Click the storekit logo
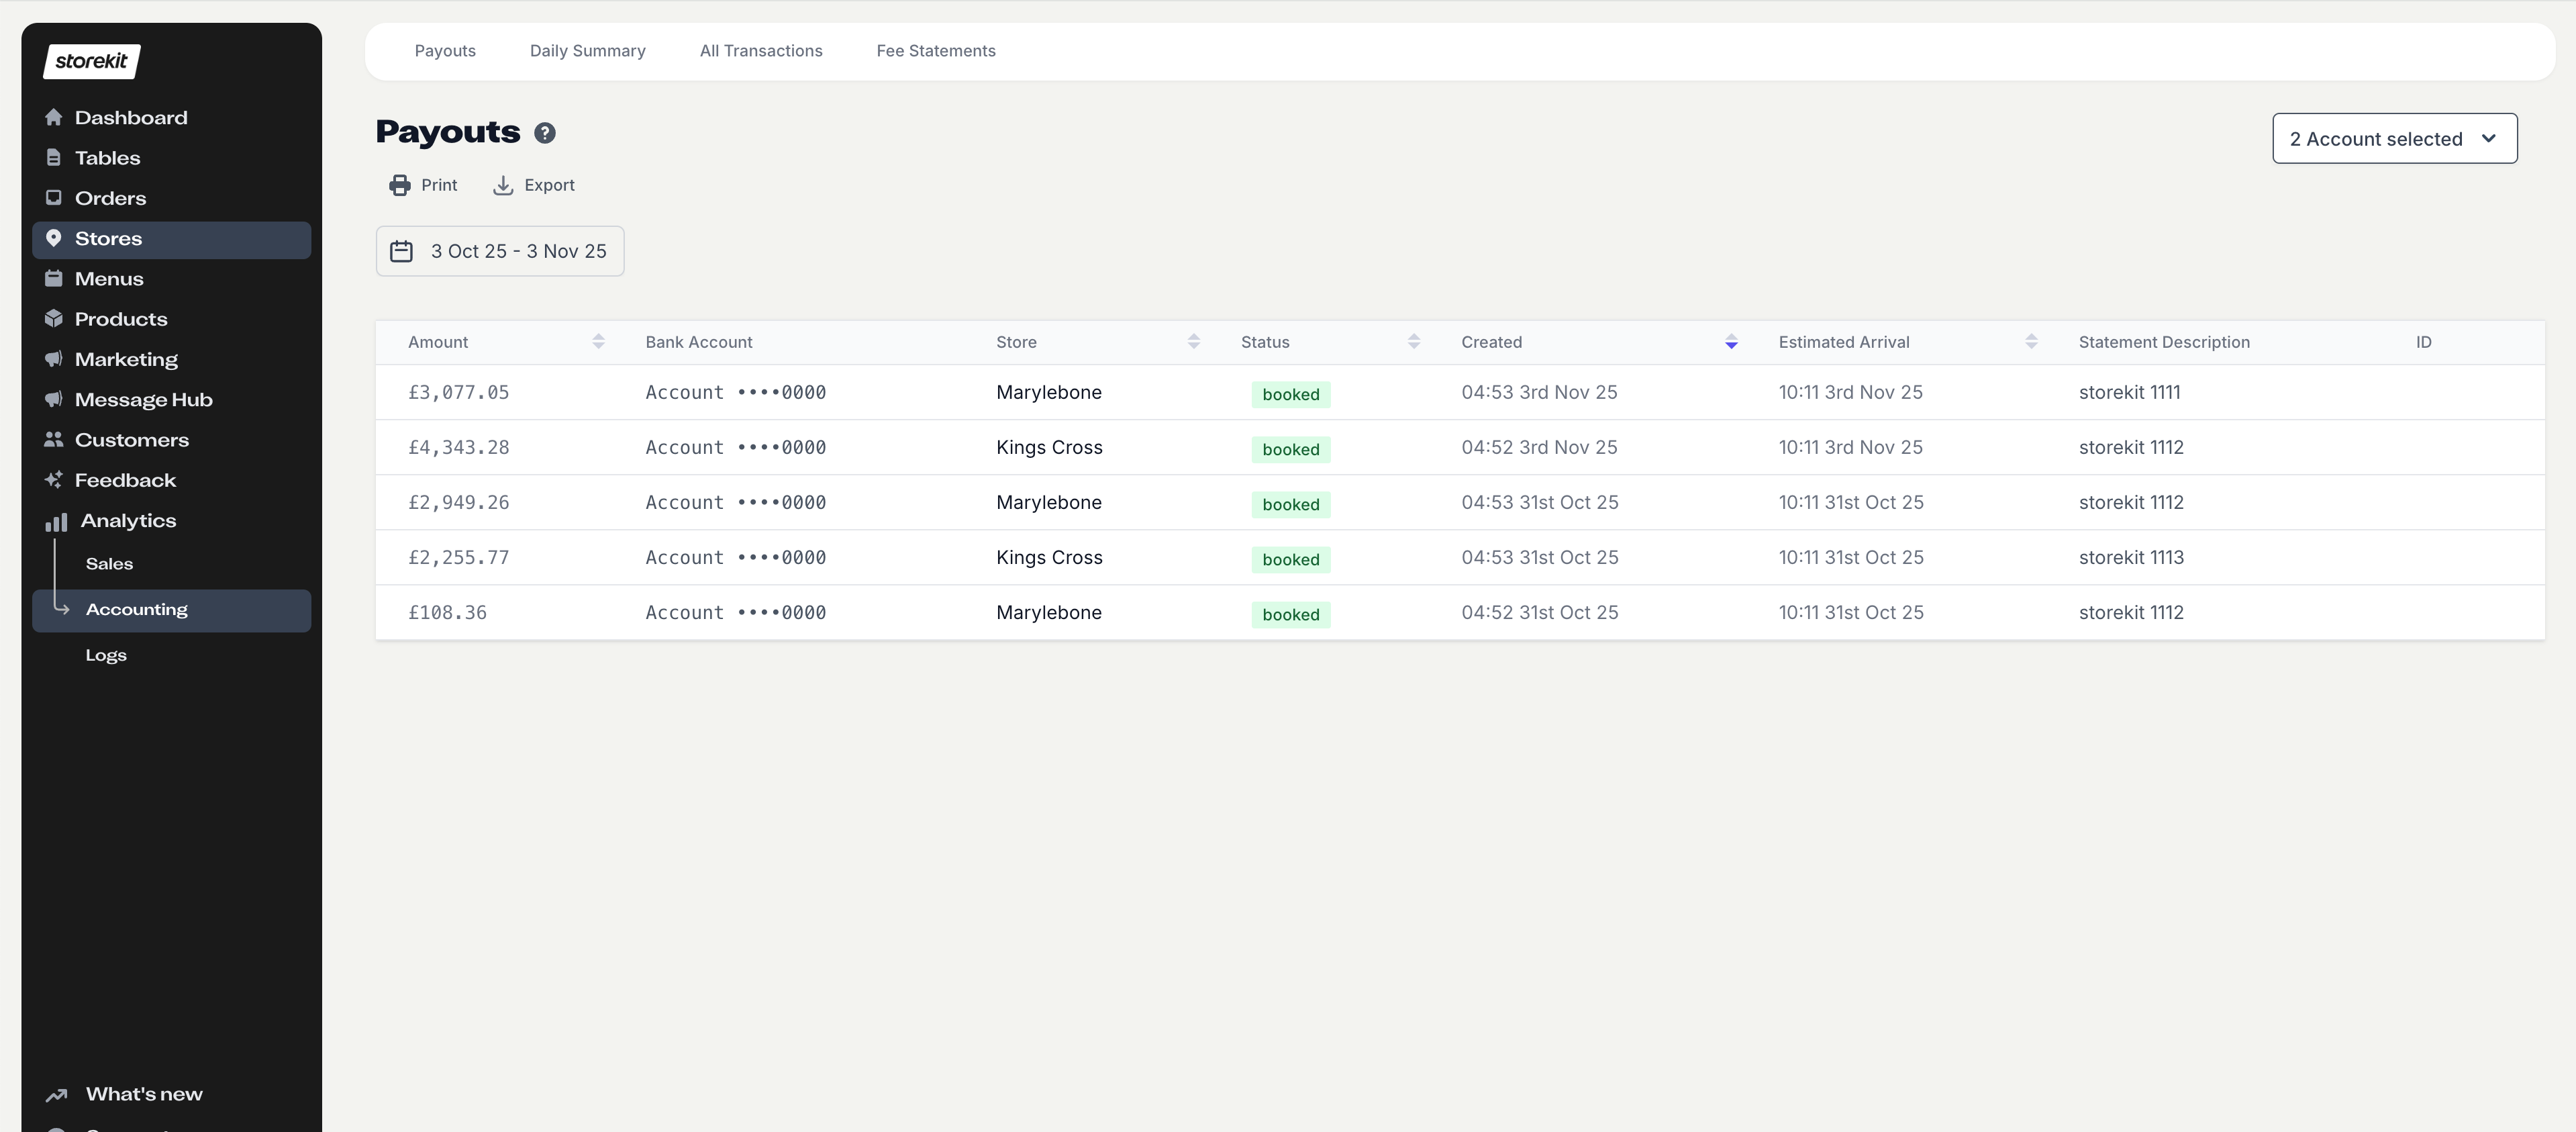The width and height of the screenshot is (2576, 1132). [91, 61]
